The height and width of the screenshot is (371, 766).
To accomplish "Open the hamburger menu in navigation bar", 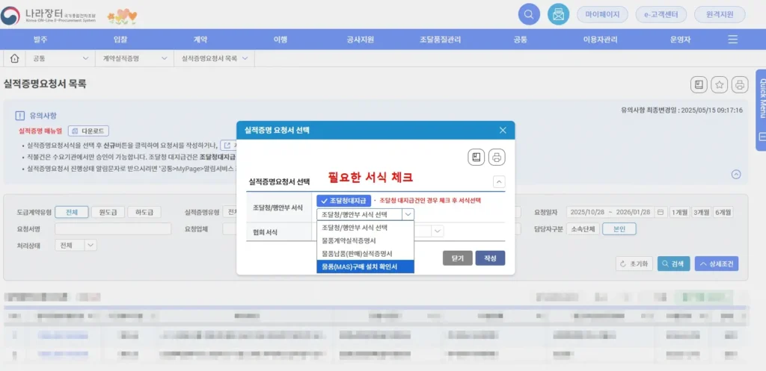I will 732,39.
